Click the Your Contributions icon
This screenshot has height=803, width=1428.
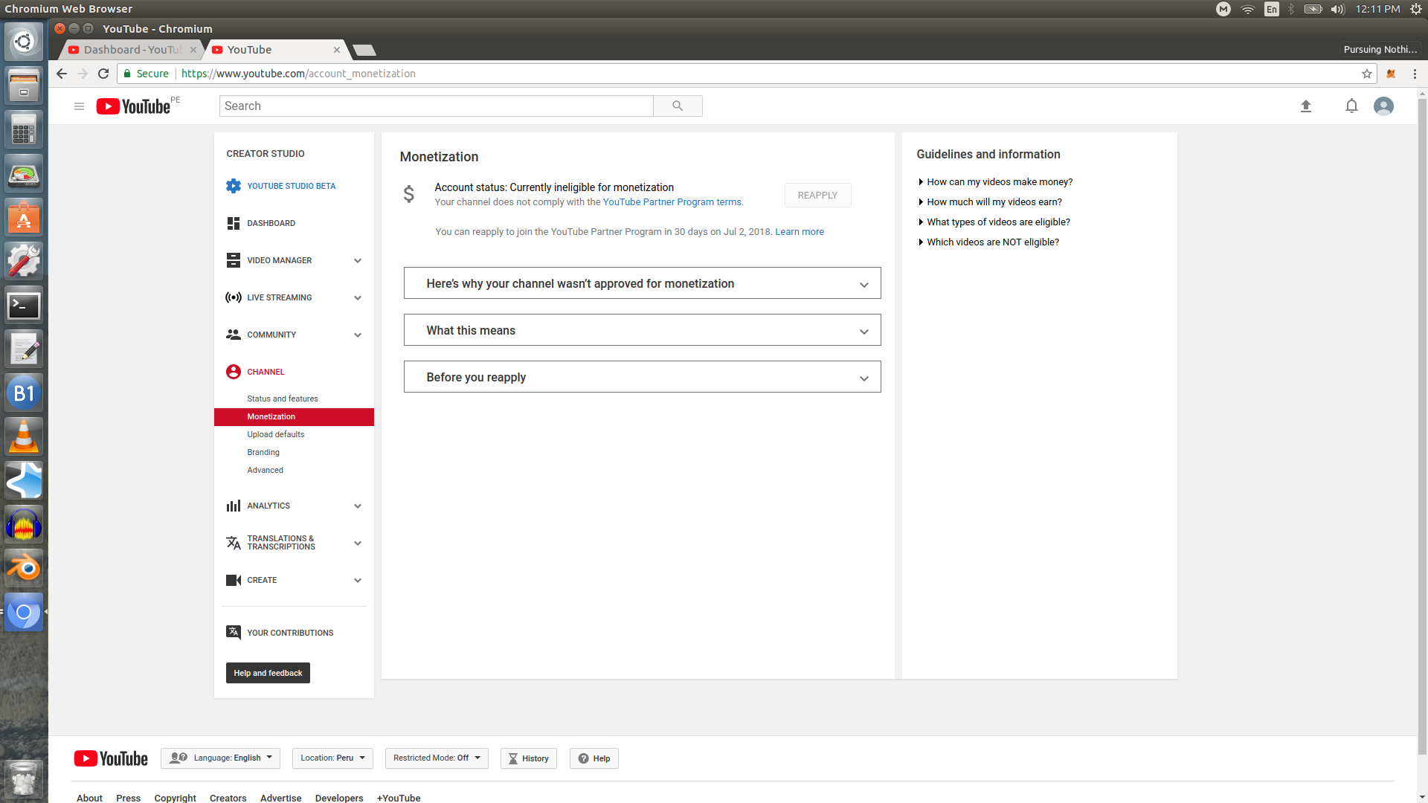pyautogui.click(x=234, y=632)
